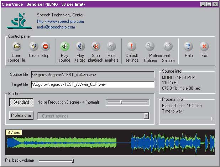Exit the application with red X icon
This screenshot has height=167, width=220.
point(204,46)
